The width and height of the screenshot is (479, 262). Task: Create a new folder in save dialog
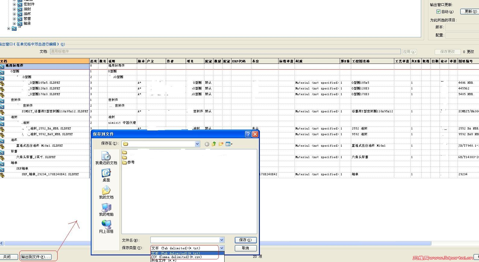[221, 144]
